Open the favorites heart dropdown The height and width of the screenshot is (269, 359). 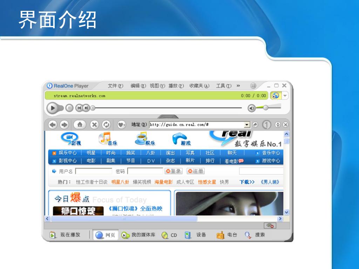point(121,125)
